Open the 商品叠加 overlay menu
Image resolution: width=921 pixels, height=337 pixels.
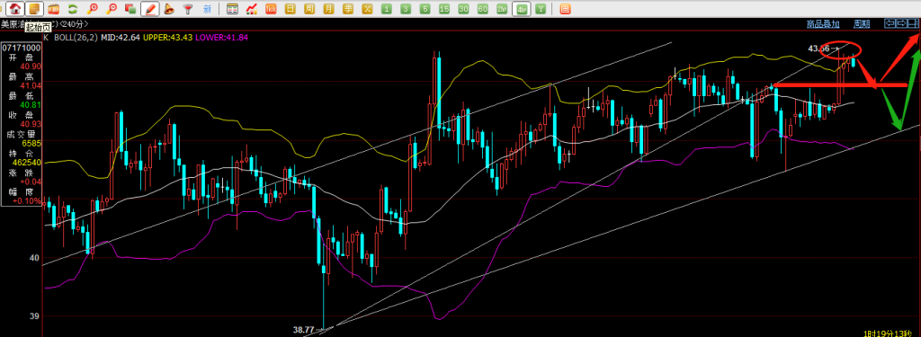coord(823,24)
